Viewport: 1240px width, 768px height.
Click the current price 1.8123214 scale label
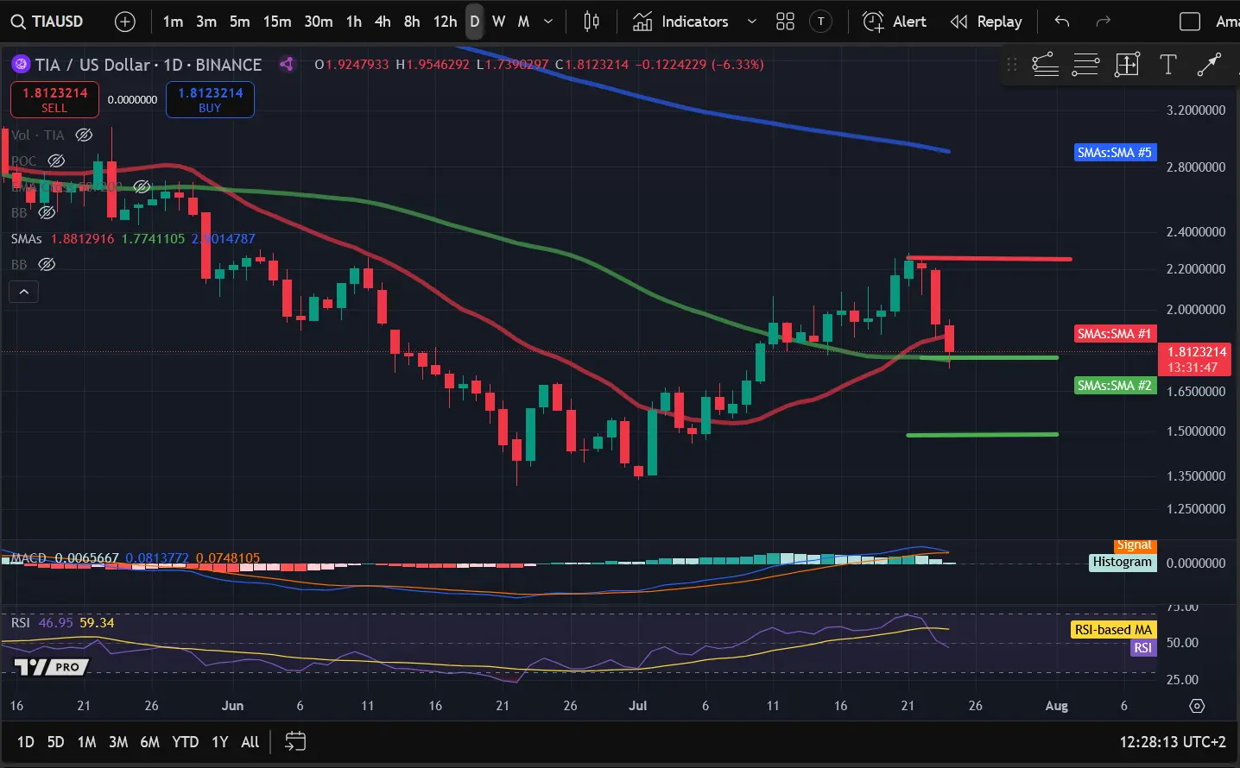tap(1195, 360)
